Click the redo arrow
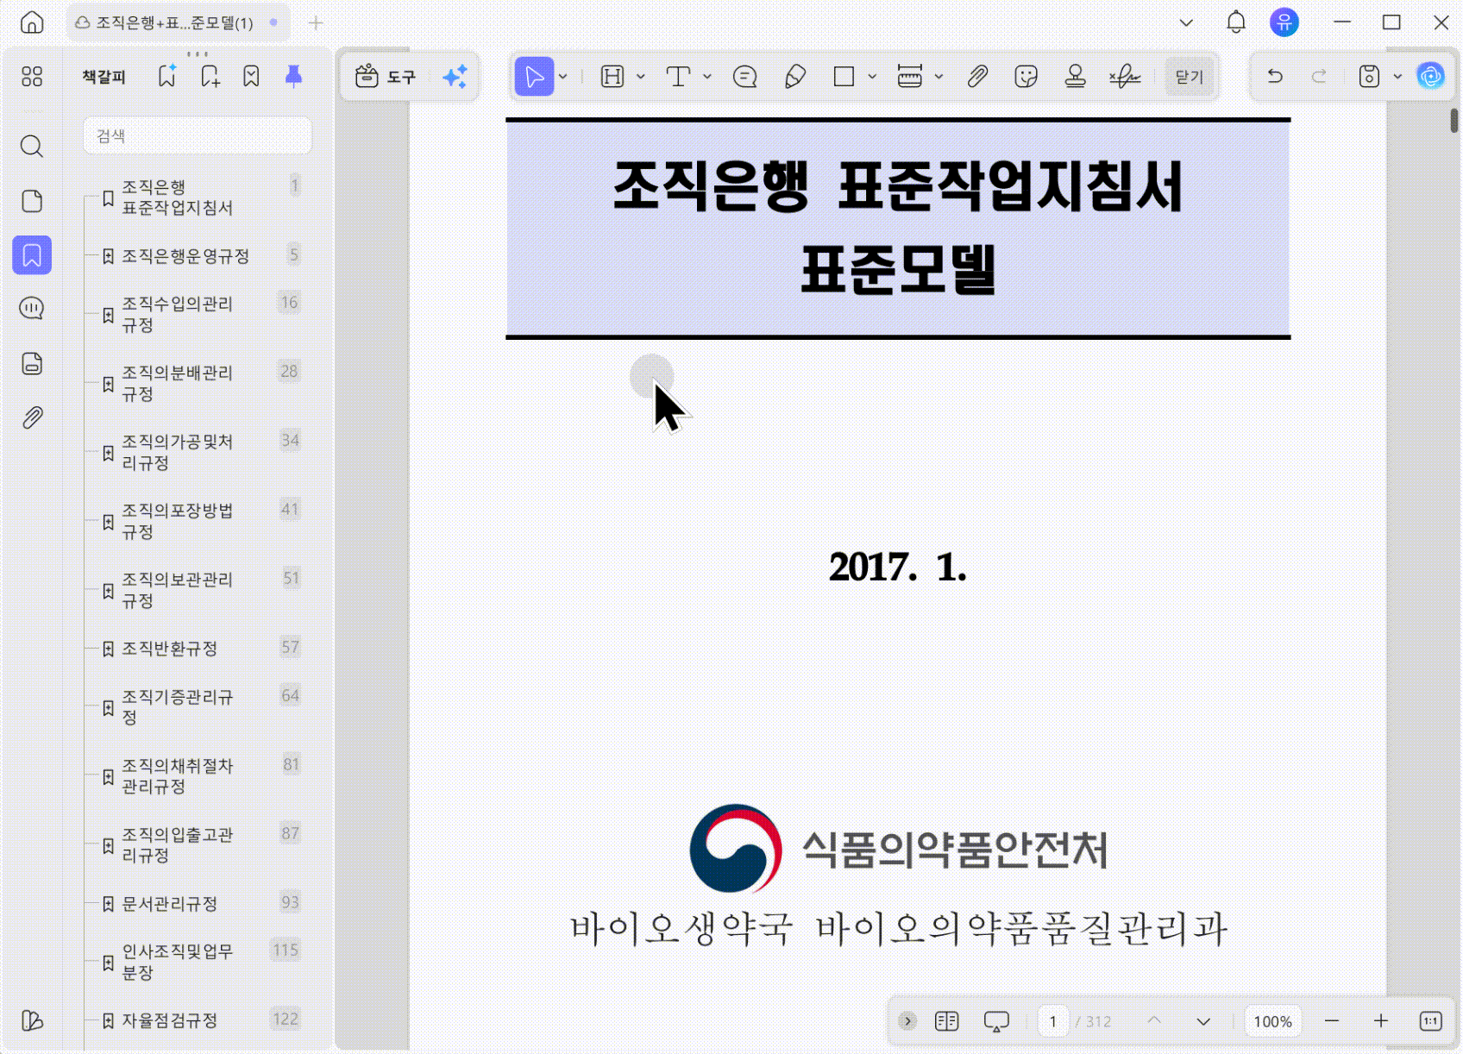 point(1319,77)
